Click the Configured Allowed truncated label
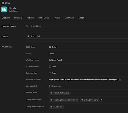Image resolution: width=128 pixels, height=113 pixels. coord(35,99)
